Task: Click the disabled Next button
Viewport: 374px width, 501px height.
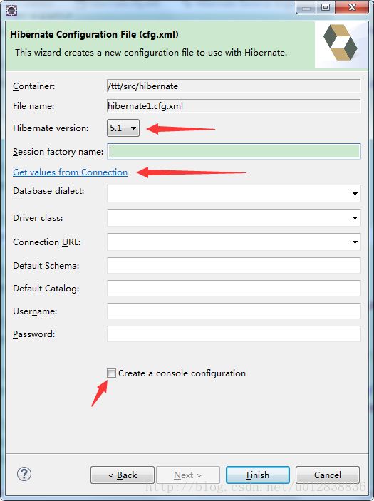Action: tap(188, 475)
